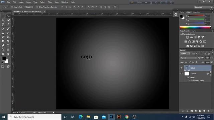Select the Hand tool

(x=3, y=54)
